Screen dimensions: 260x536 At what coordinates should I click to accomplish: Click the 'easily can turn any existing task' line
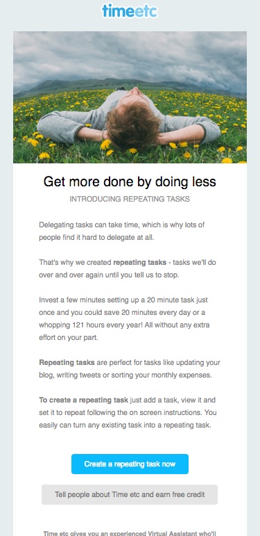pos(125,425)
